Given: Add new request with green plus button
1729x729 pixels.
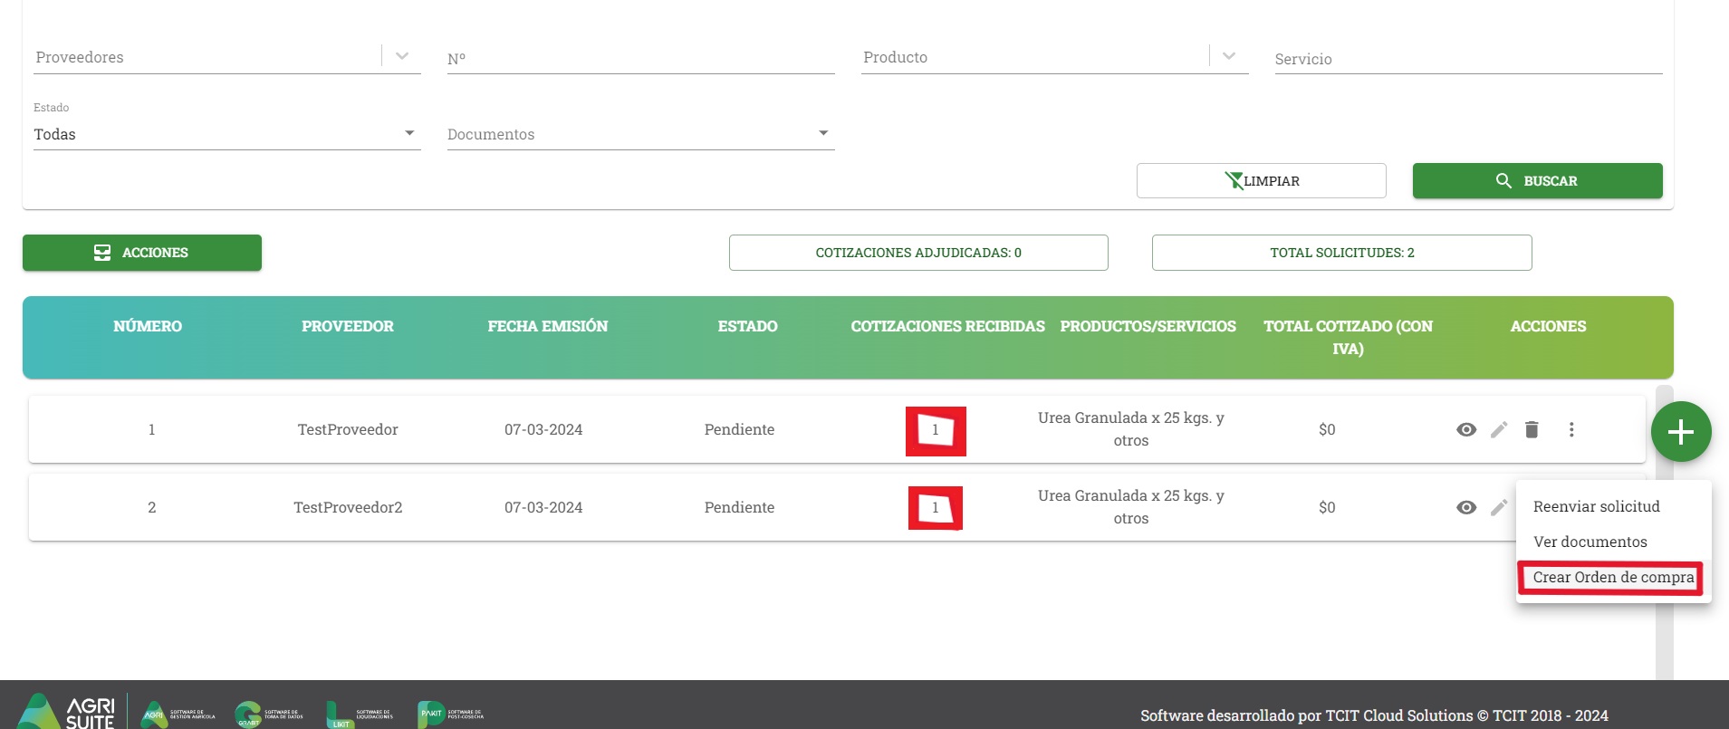Looking at the screenshot, I should 1681,431.
